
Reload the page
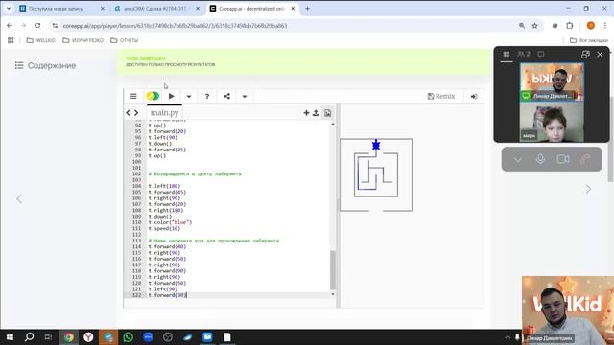click(x=37, y=26)
